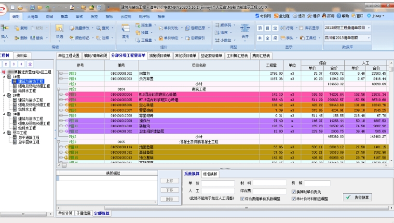Open 选项 (Options) gear icon
394x223 pixels.
coord(295,16)
